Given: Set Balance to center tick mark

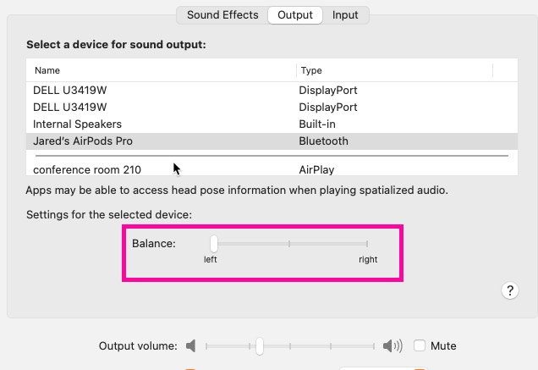Looking at the screenshot, I should pos(289,244).
